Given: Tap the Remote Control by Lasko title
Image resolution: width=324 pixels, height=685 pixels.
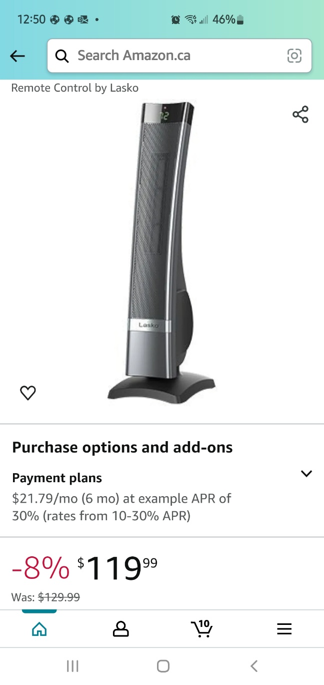Looking at the screenshot, I should click(75, 88).
